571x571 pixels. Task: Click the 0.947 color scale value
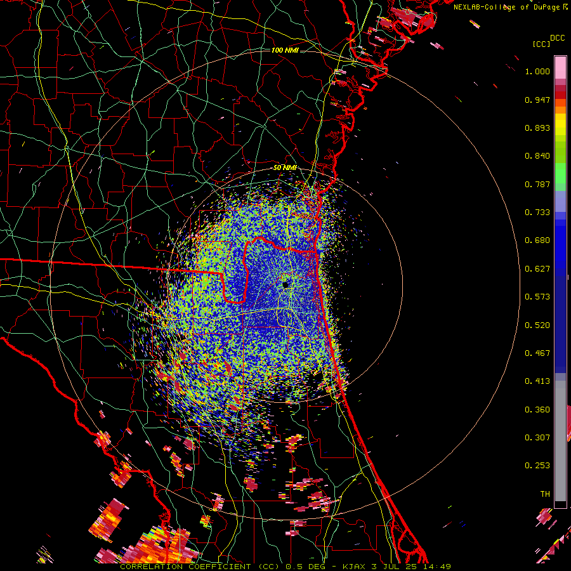point(537,100)
